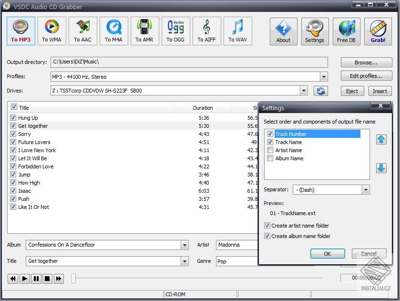Choose the To WMA conversion format
The height and width of the screenshot is (301, 400).
(x=51, y=31)
